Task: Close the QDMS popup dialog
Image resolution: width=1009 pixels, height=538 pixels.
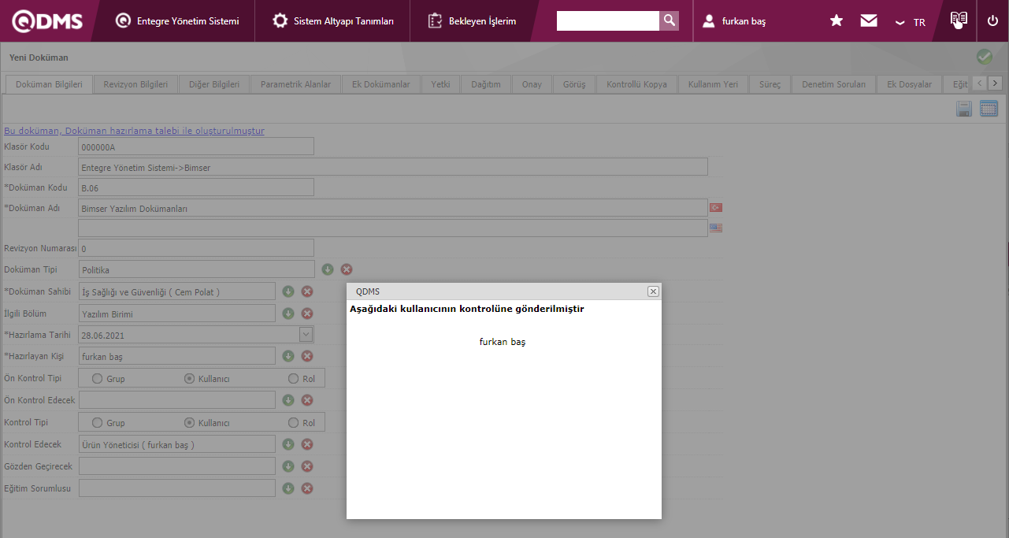Action: click(x=653, y=291)
